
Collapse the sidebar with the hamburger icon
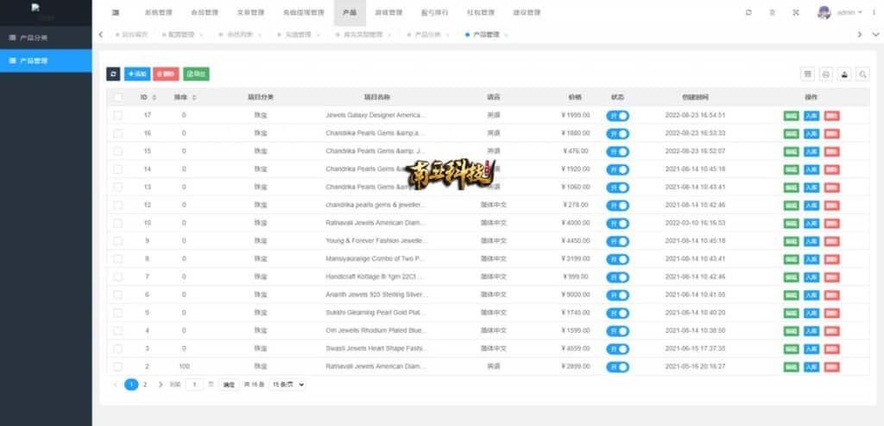116,13
